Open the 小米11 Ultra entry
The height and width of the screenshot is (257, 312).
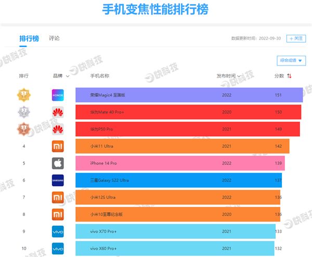183,146
